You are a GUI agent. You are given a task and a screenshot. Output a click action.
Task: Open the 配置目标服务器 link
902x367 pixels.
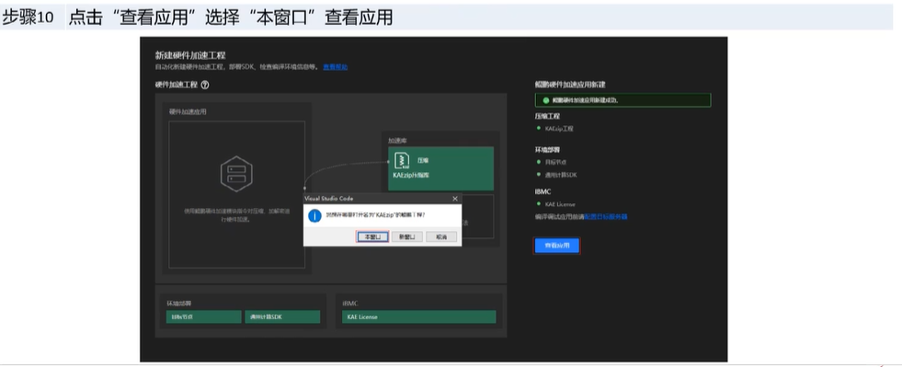point(606,217)
